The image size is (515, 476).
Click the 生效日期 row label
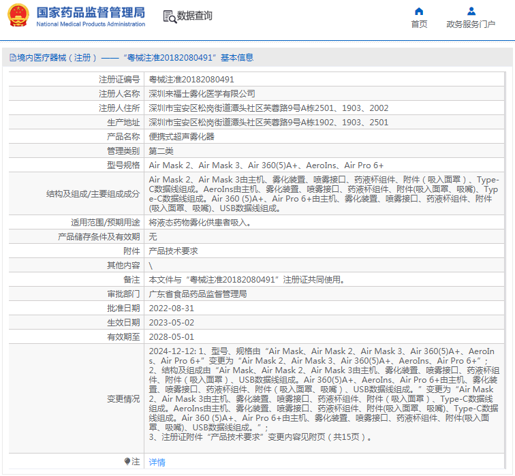coord(123,323)
